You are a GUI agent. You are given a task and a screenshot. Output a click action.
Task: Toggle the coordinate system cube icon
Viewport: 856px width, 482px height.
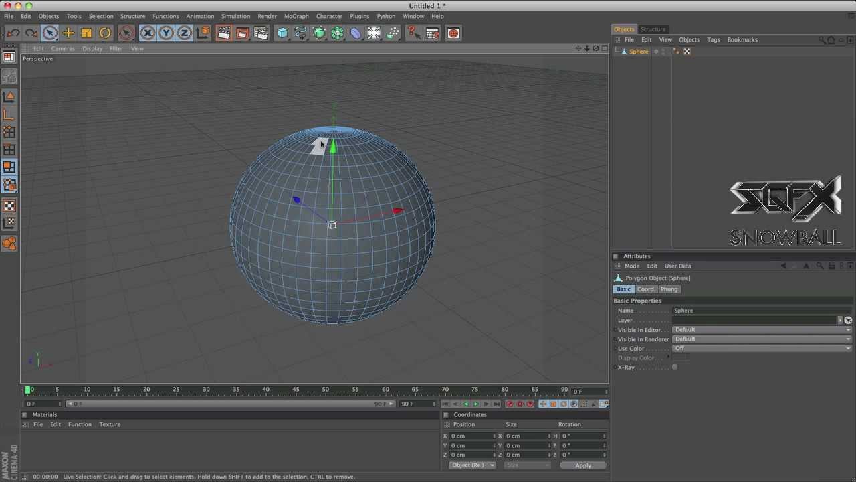point(203,33)
